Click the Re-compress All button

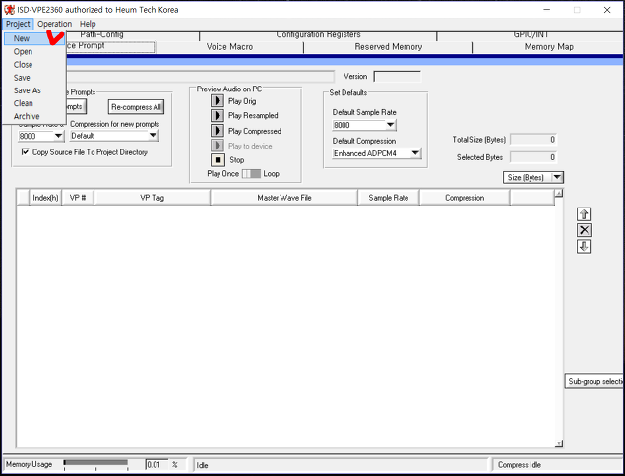(136, 107)
